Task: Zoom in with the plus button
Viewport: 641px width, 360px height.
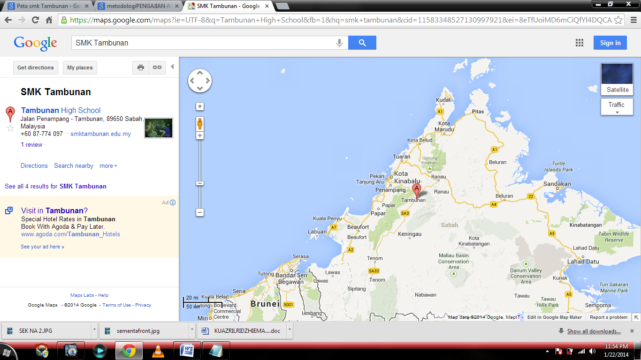Action: point(200,135)
